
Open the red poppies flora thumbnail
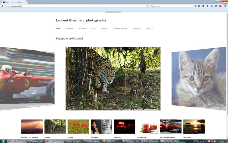[78, 126]
